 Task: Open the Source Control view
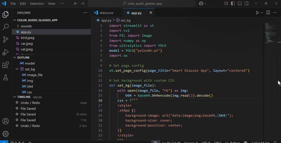point(6,40)
